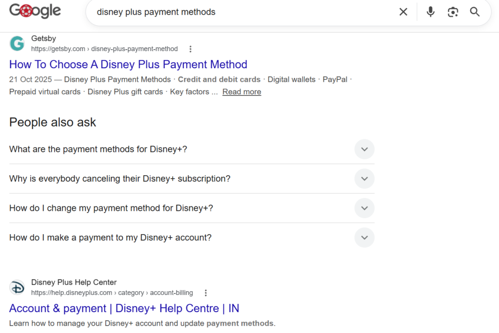
Task: Expand What are the payment methods for Disney+?
Action: coord(192,149)
